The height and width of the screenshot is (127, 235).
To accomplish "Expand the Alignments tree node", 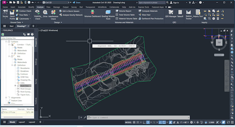I will click(x=6, y=98).
